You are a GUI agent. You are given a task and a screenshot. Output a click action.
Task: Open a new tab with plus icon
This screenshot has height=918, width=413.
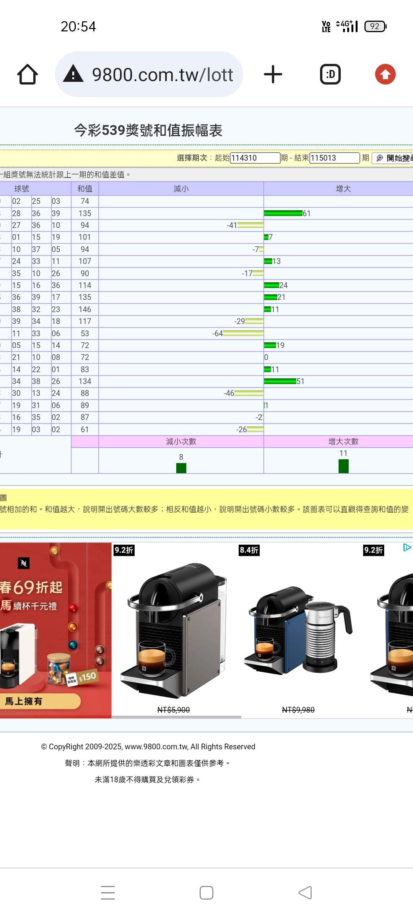(273, 74)
